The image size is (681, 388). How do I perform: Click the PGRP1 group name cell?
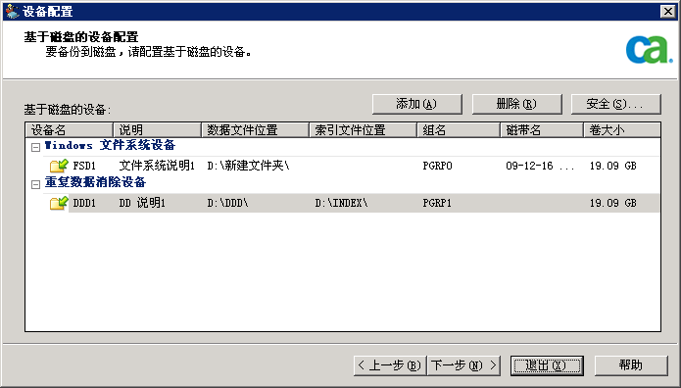pyautogui.click(x=437, y=204)
